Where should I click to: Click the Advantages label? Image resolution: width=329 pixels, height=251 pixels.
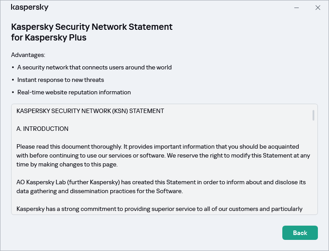click(28, 55)
